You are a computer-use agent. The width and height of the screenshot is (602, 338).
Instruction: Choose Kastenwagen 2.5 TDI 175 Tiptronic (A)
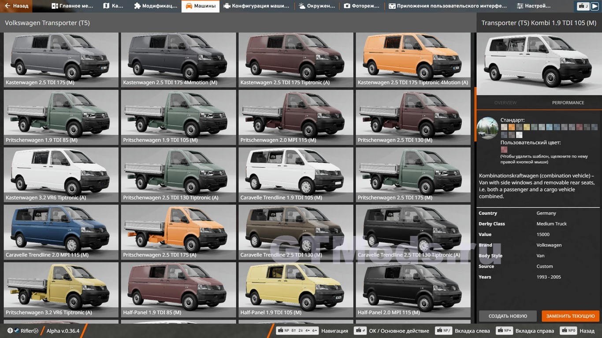296,60
